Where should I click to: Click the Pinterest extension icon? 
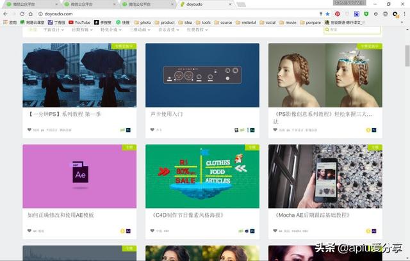point(338,14)
